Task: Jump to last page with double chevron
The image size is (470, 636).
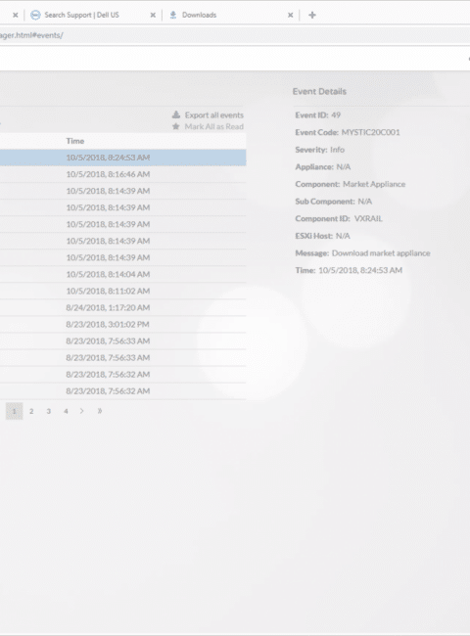Action: click(x=100, y=411)
